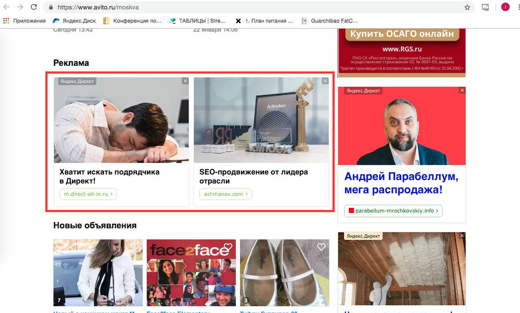Open the extension icon beside the star
Viewport: 520px width, 313px height.
tap(486, 7)
